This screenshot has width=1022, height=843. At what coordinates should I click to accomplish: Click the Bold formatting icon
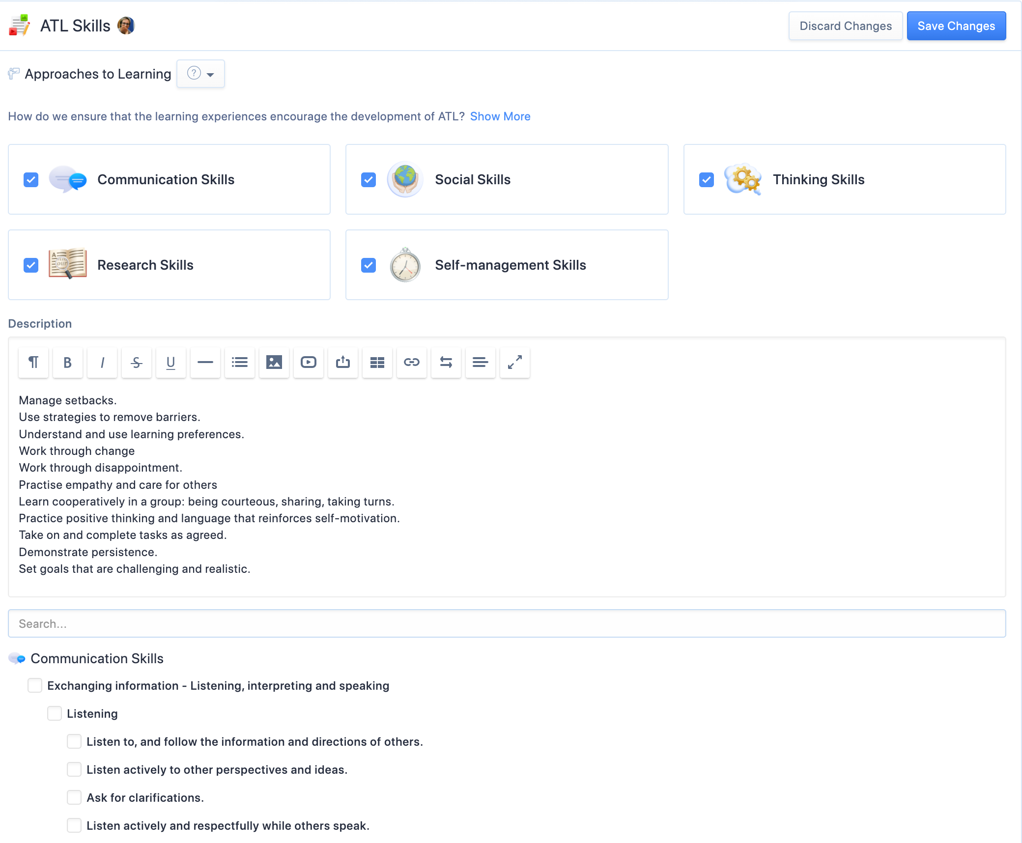pyautogui.click(x=67, y=363)
